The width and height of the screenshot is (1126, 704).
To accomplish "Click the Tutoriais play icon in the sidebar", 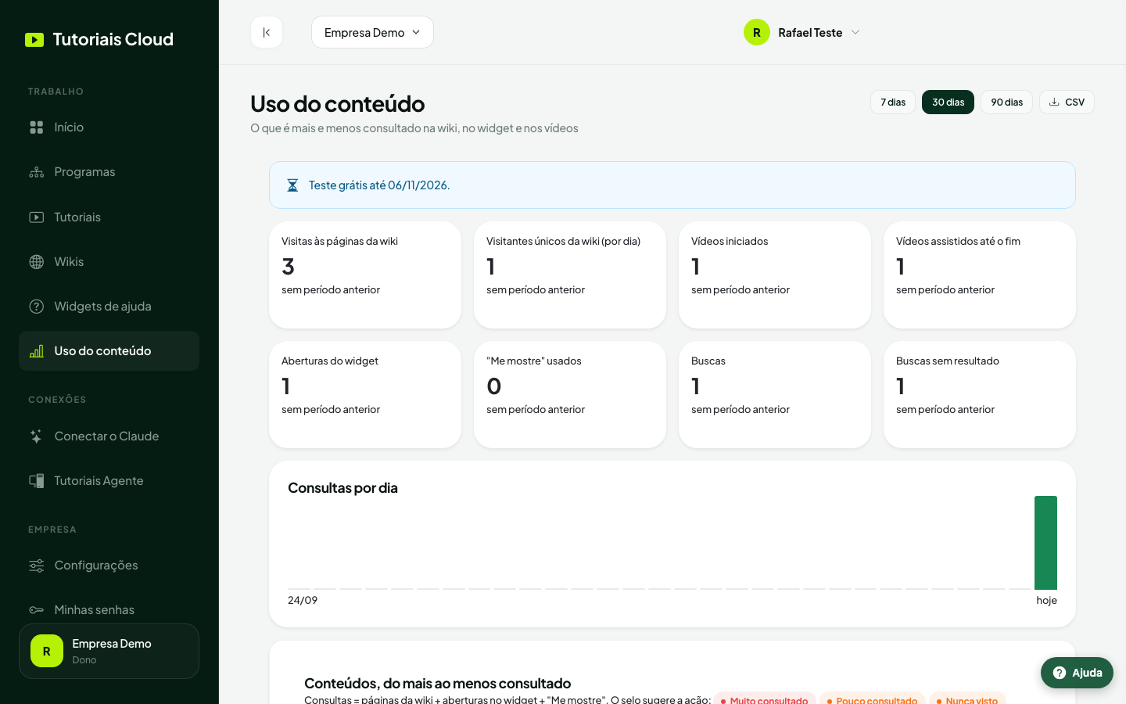I will click(x=37, y=217).
